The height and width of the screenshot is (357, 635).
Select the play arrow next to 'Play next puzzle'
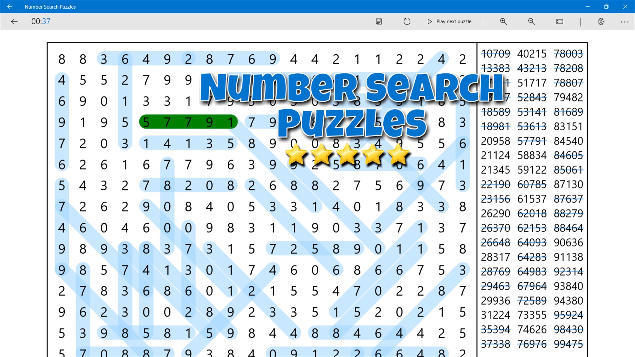point(430,21)
